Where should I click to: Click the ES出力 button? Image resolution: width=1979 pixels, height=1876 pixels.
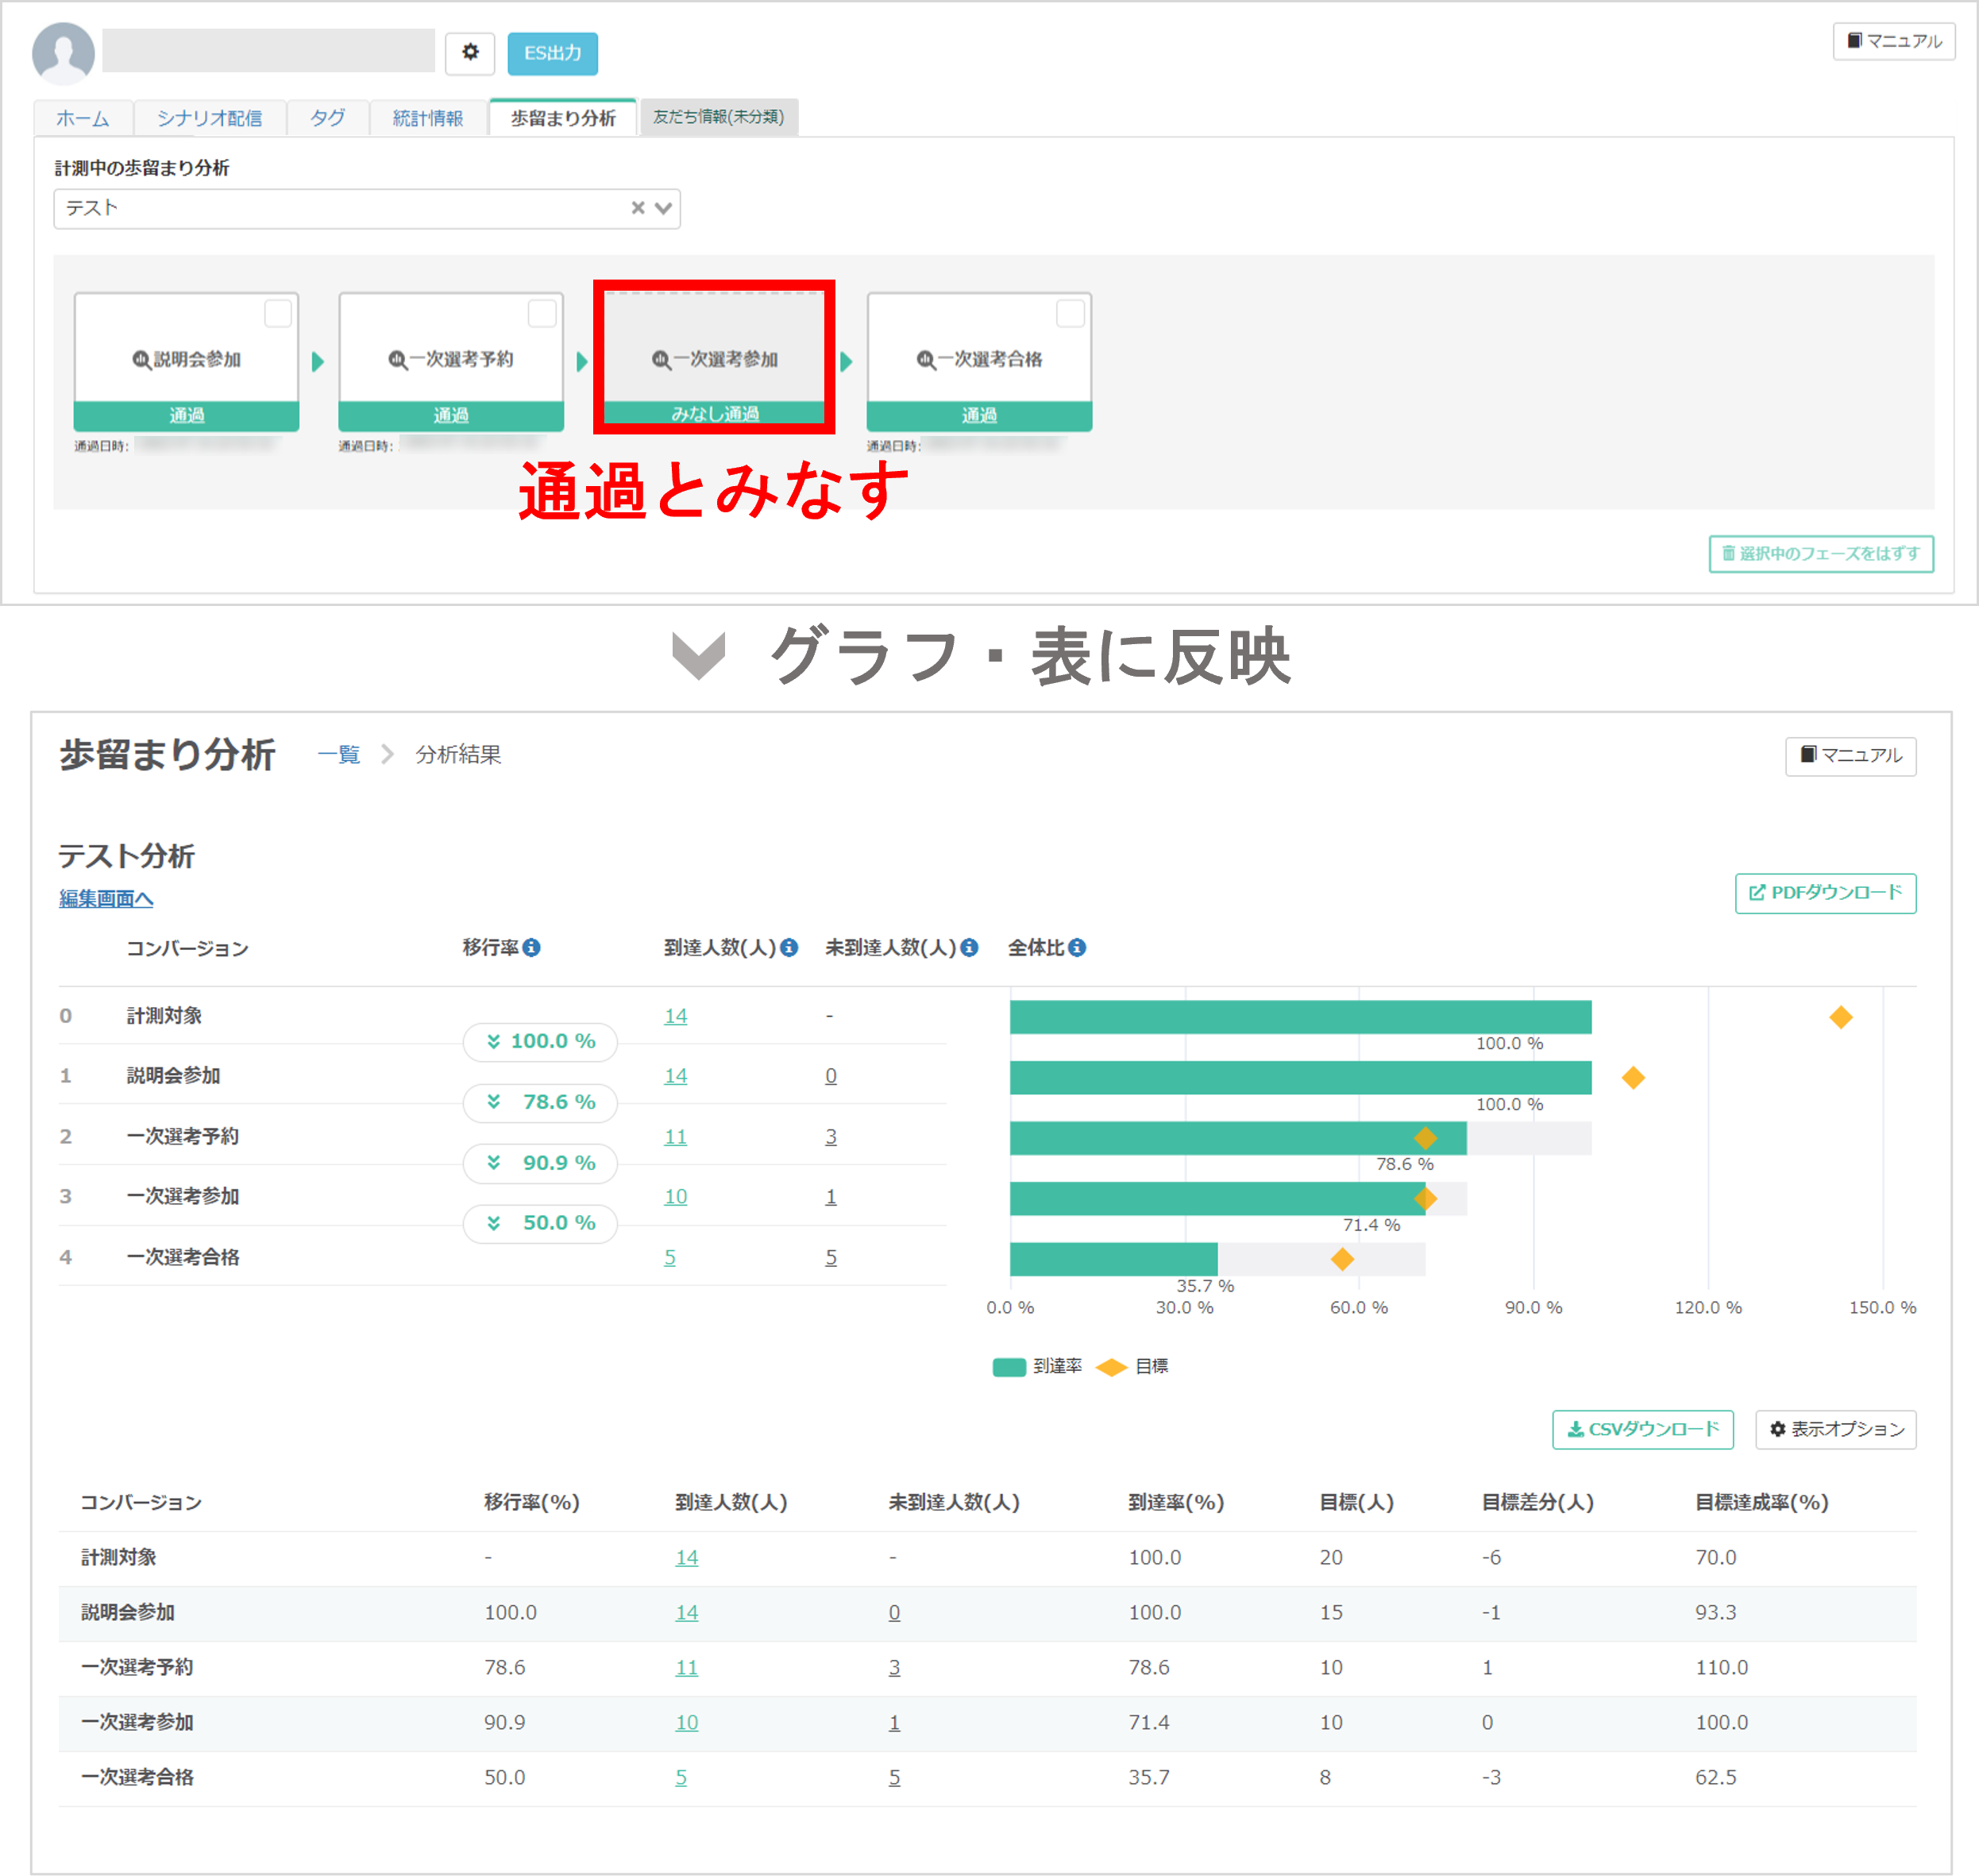(552, 54)
